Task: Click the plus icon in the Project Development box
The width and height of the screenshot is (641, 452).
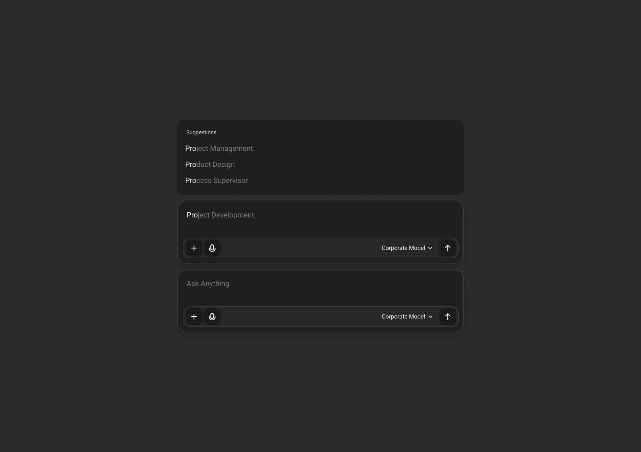Action: coord(194,248)
